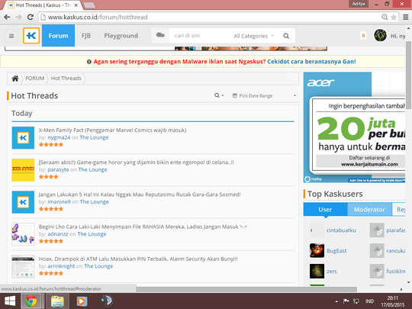This screenshot has height=309, width=412.
Task: Open top kaskuser BugEast
Action: tap(336, 251)
